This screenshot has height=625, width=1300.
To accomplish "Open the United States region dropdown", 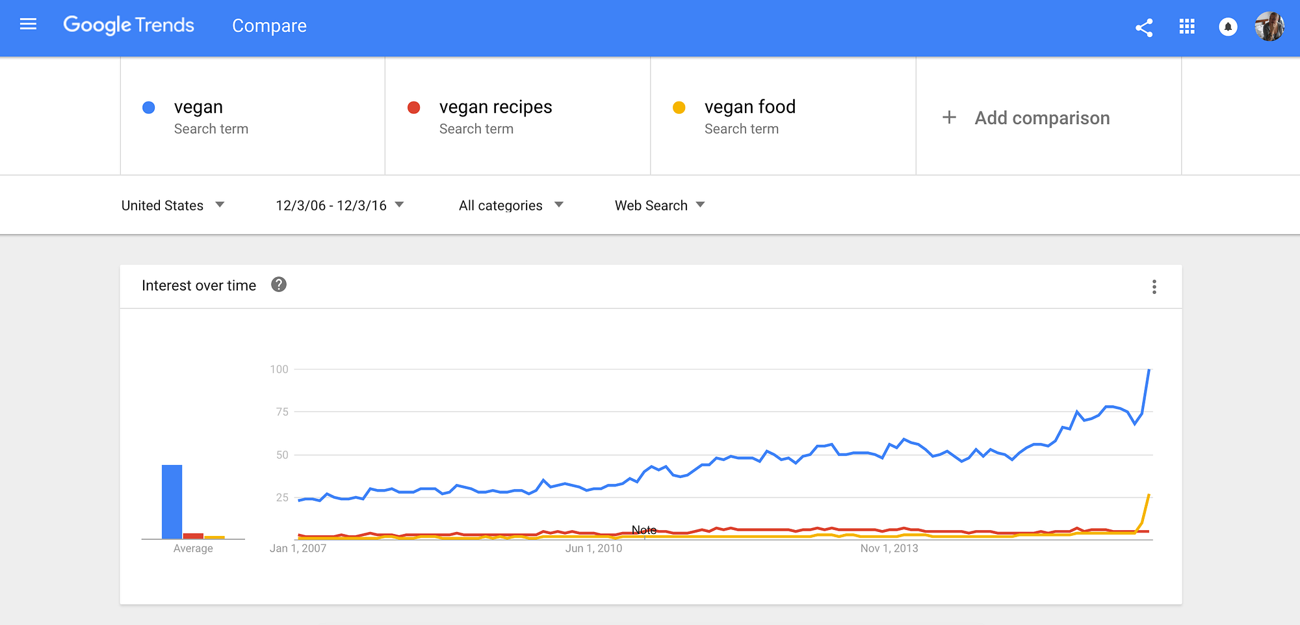I will point(173,206).
